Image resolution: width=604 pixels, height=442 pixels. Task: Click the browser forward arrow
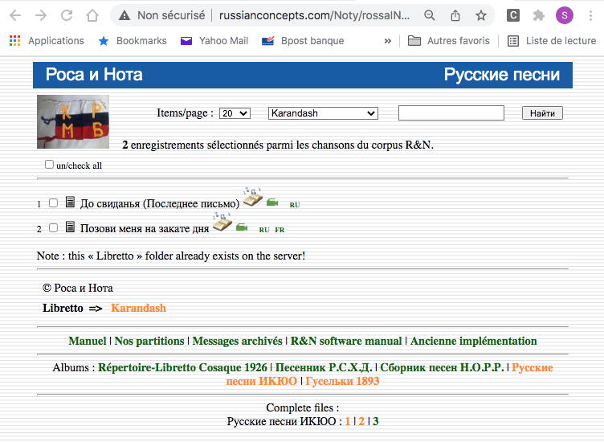40,15
